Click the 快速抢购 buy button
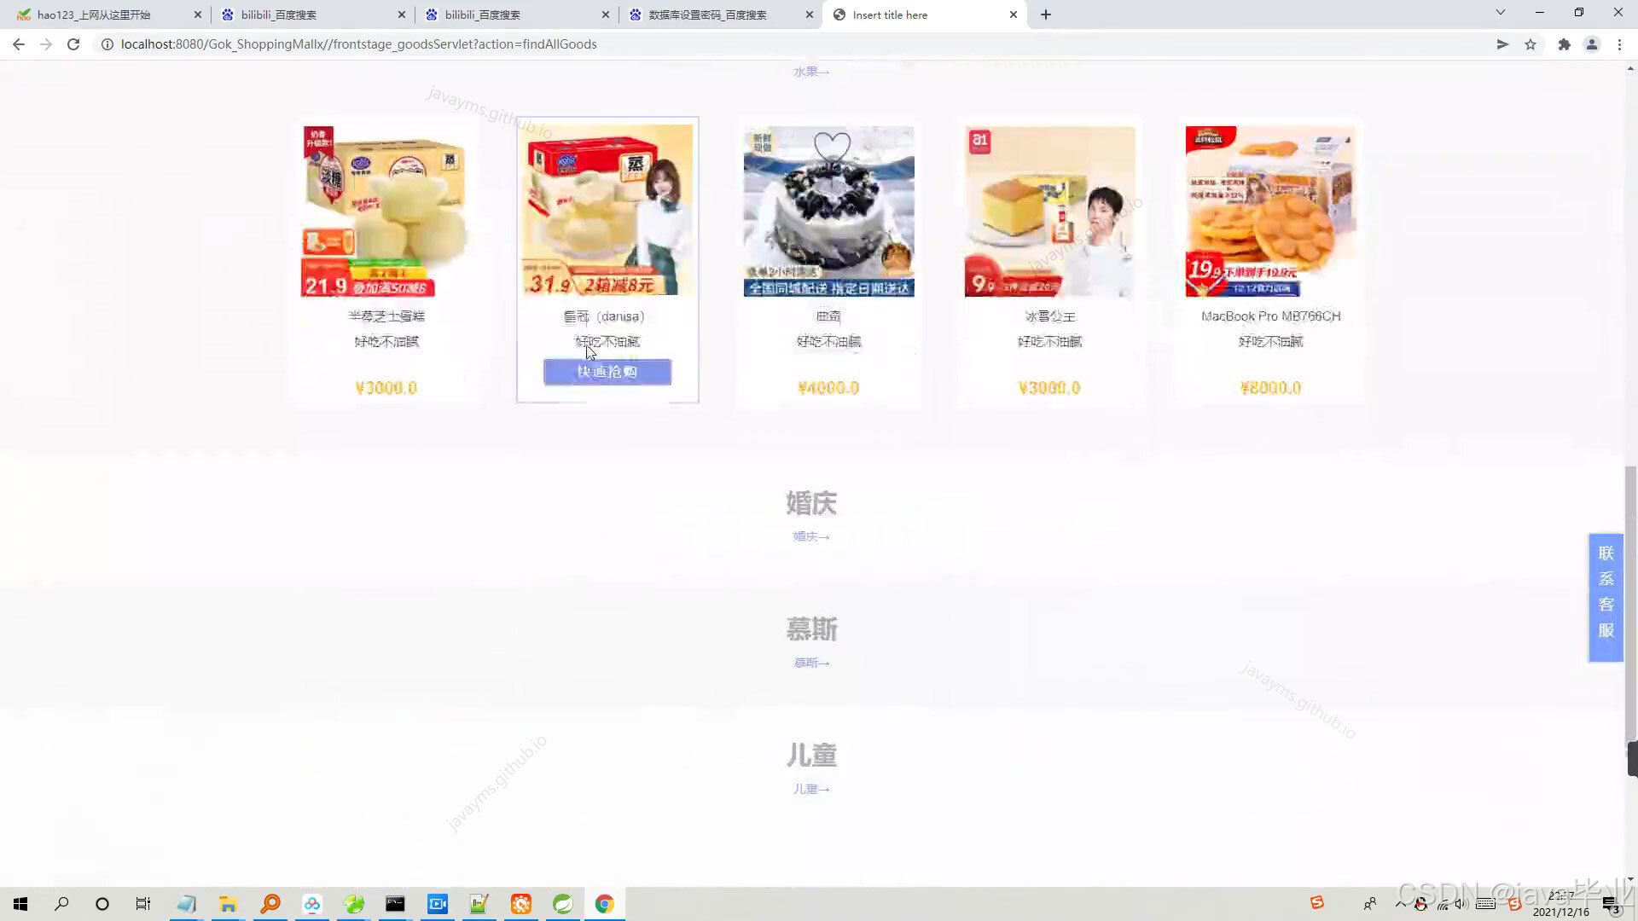Image resolution: width=1638 pixels, height=921 pixels. pos(607,372)
